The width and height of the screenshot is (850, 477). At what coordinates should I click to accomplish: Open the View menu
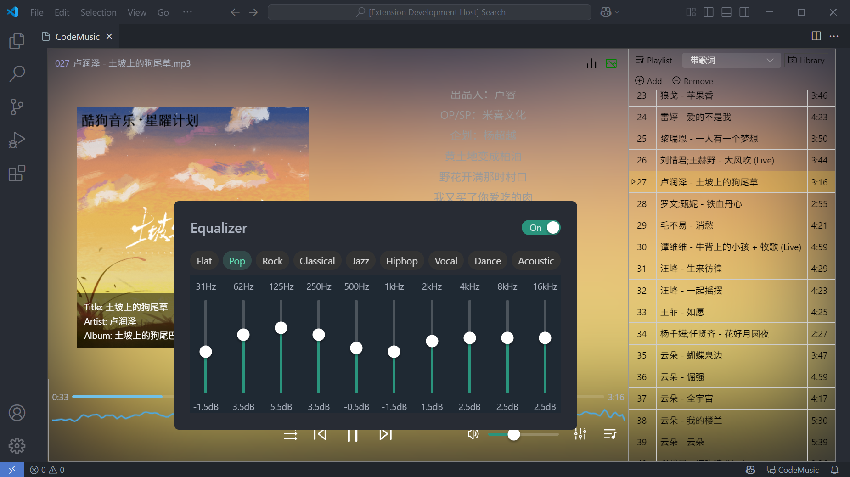tap(137, 12)
